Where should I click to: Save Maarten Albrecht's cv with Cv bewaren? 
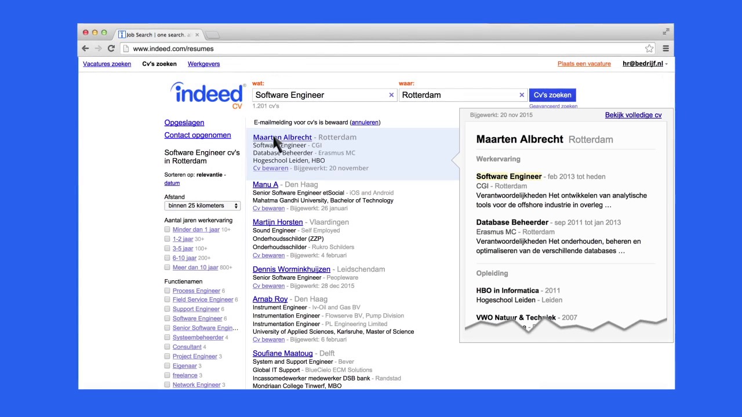pyautogui.click(x=270, y=168)
